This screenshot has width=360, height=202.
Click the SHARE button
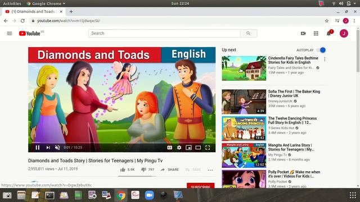pyautogui.click(x=170, y=169)
